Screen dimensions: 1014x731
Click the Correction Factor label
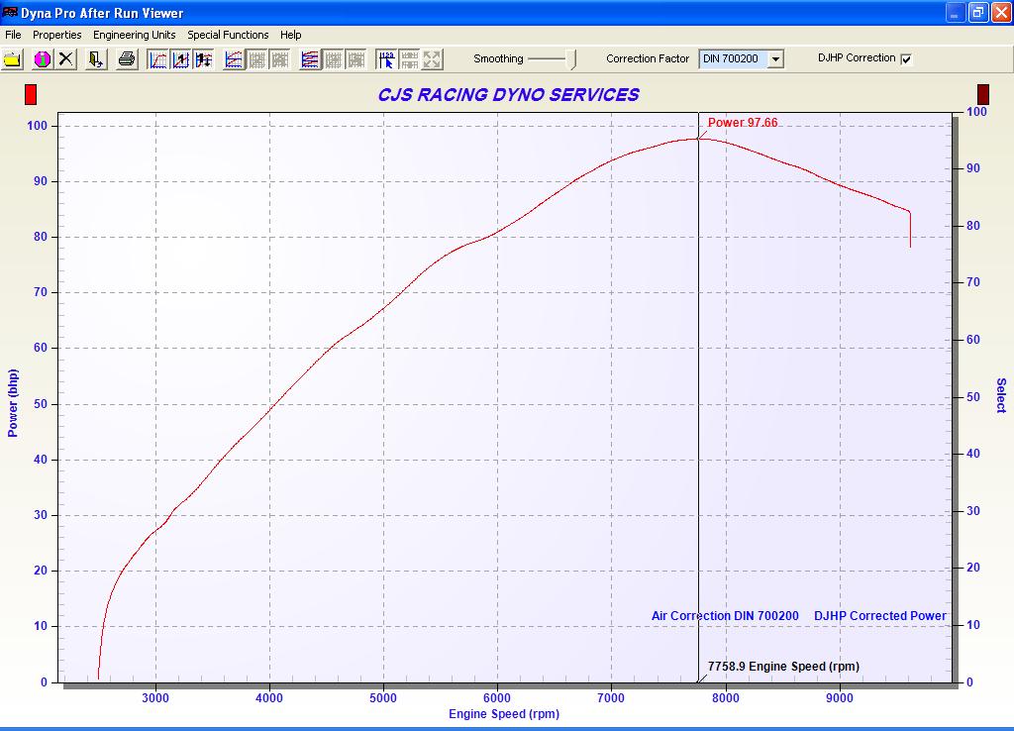(x=648, y=58)
